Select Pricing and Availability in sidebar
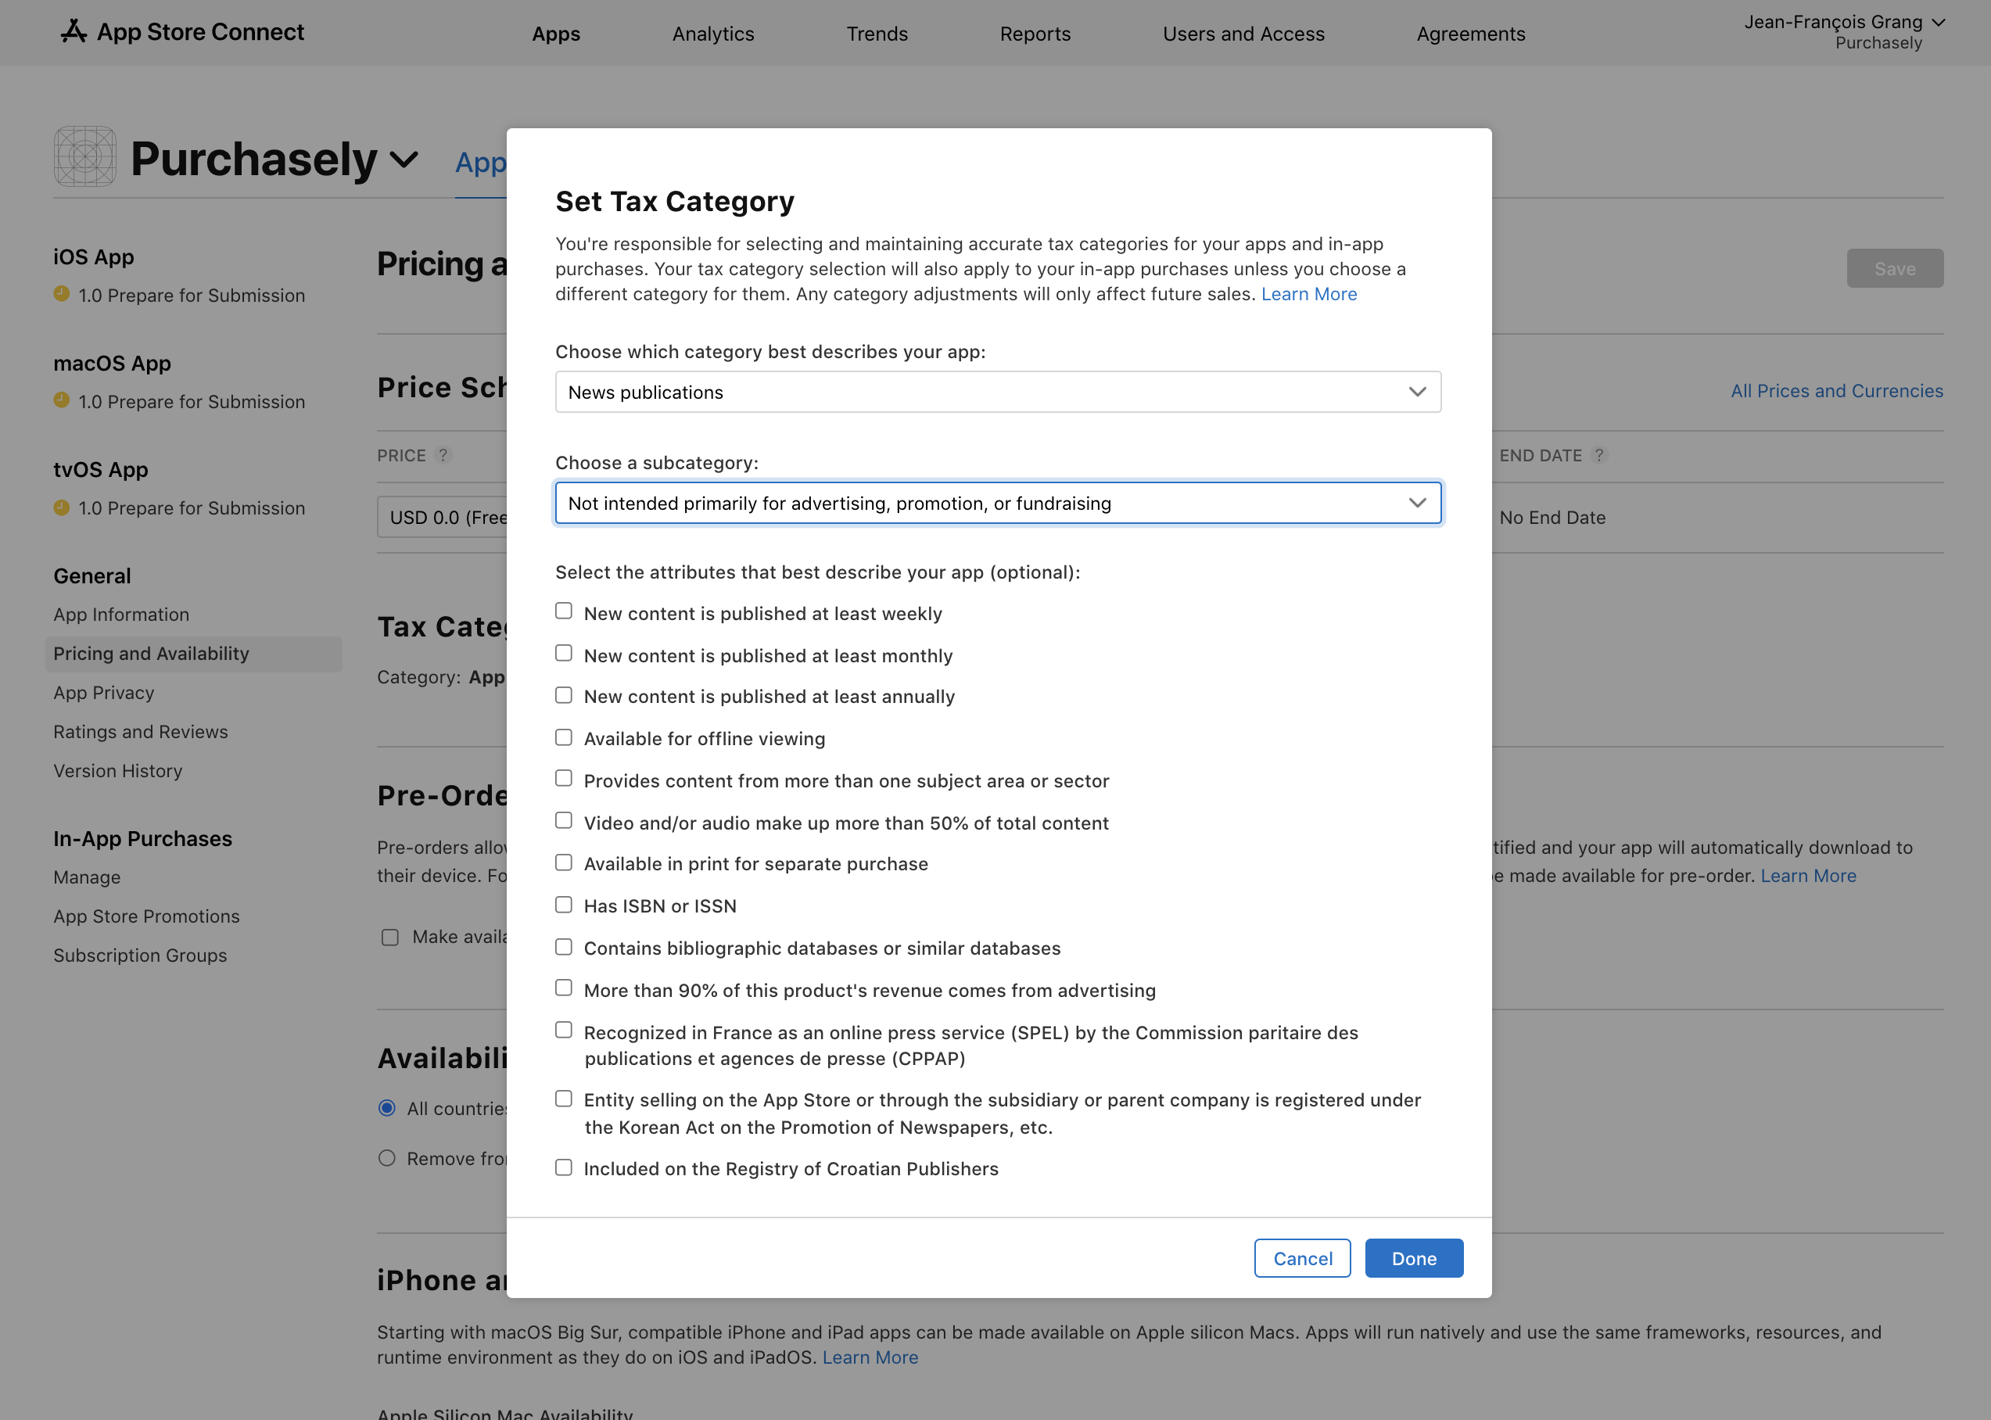Viewport: 1991px width, 1420px height. click(194, 653)
